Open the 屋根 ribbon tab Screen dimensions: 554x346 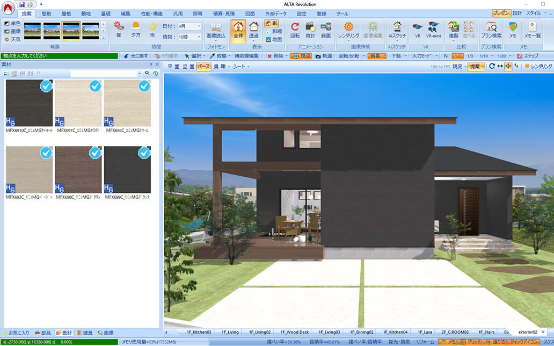point(67,13)
